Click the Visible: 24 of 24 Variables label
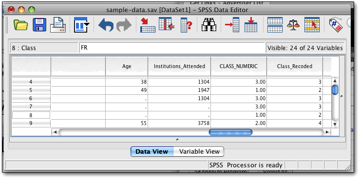This screenshot has width=359, height=178. pos(305,48)
